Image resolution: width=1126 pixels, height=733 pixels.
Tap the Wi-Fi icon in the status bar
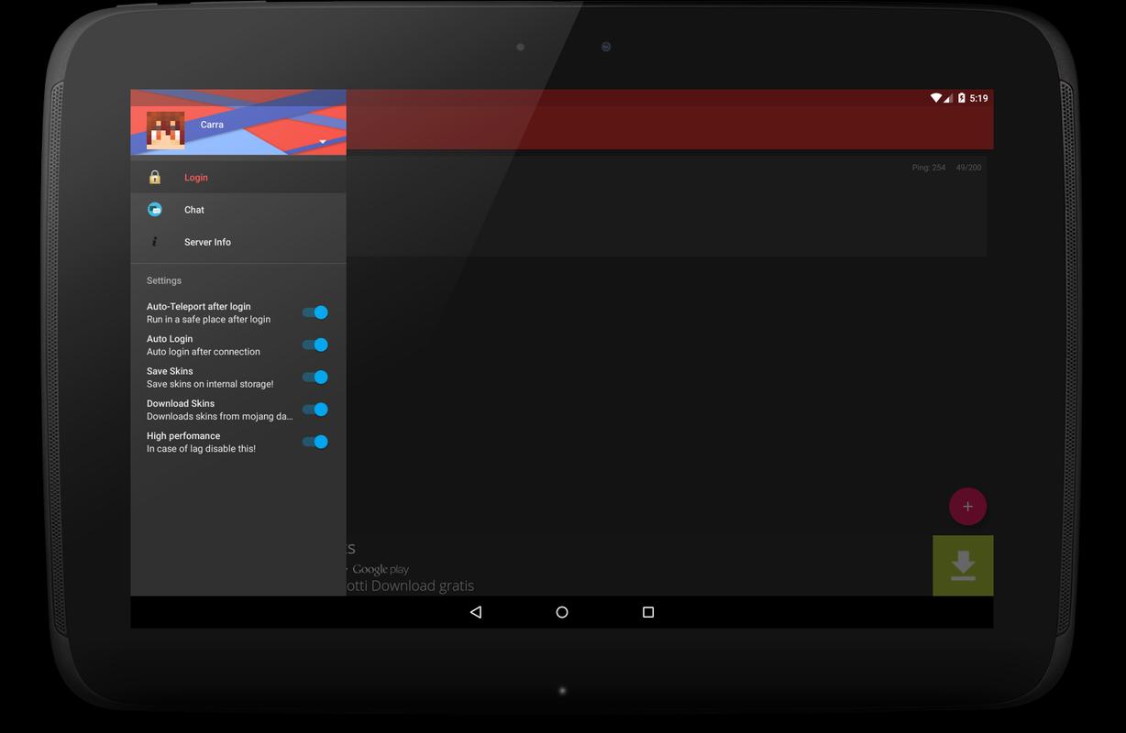click(x=937, y=96)
